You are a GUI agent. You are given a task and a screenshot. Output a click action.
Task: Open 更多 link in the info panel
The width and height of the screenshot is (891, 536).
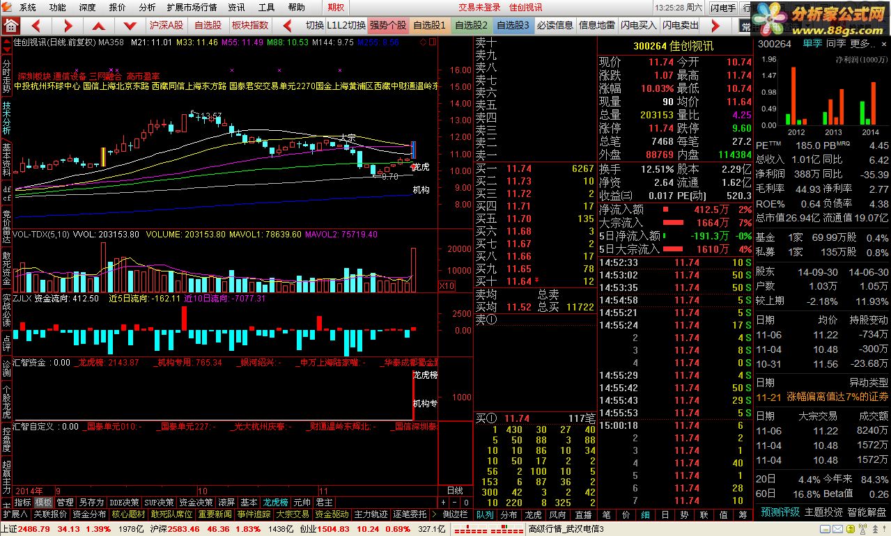(864, 43)
